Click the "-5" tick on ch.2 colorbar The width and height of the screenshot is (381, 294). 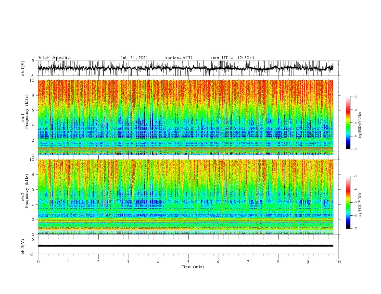[355, 202]
